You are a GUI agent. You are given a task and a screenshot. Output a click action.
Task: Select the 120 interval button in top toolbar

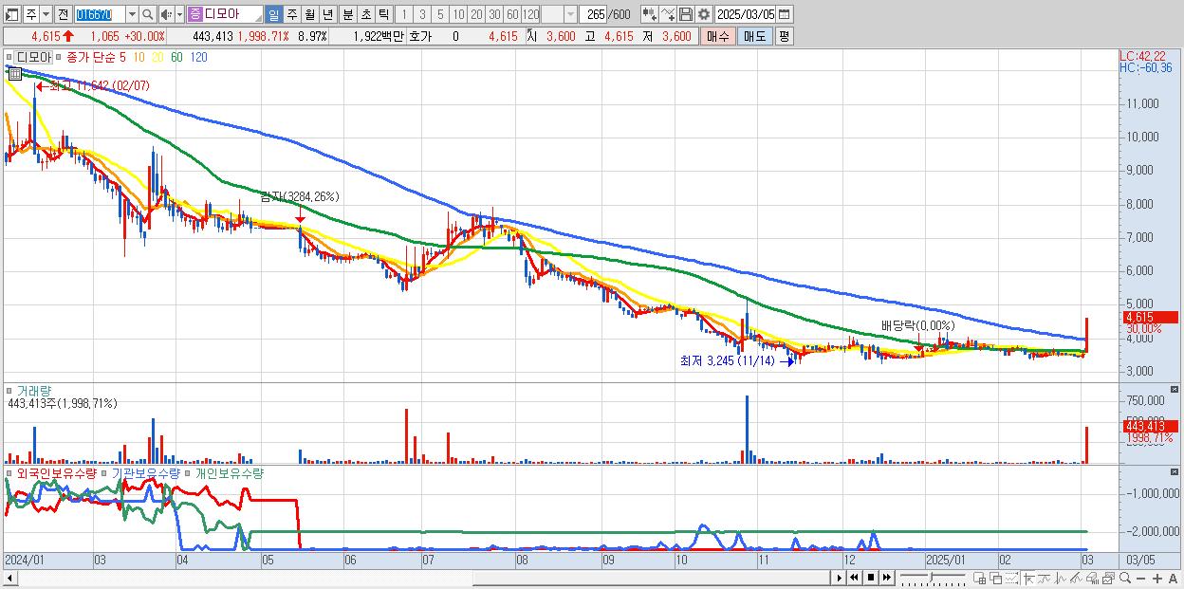click(530, 14)
